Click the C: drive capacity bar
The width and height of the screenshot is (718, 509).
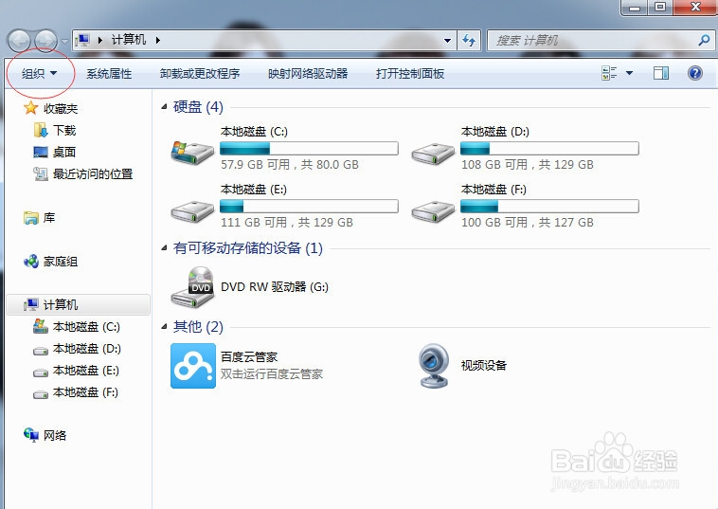(309, 149)
